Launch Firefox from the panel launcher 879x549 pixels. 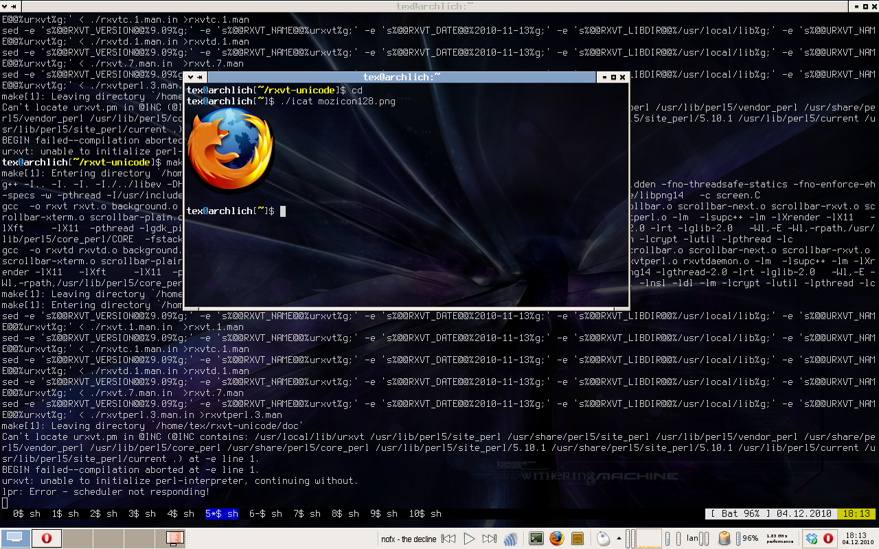(x=557, y=539)
